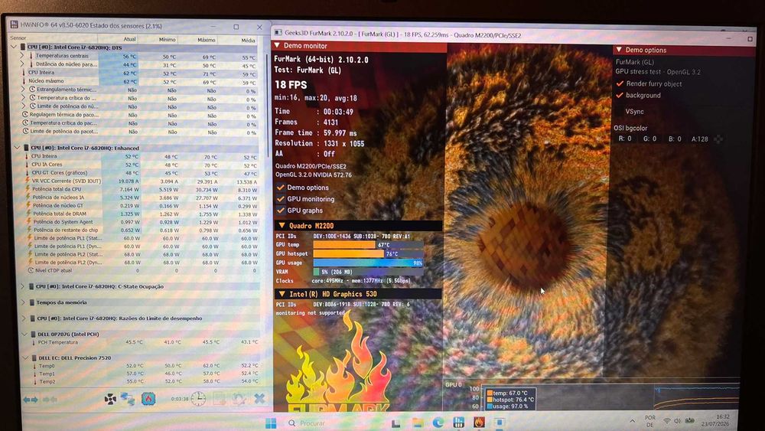Screen dimensions: 765x431
Task: Click the greyed-out arrows icon in HWiNFO toolbar
Action: click(x=50, y=400)
